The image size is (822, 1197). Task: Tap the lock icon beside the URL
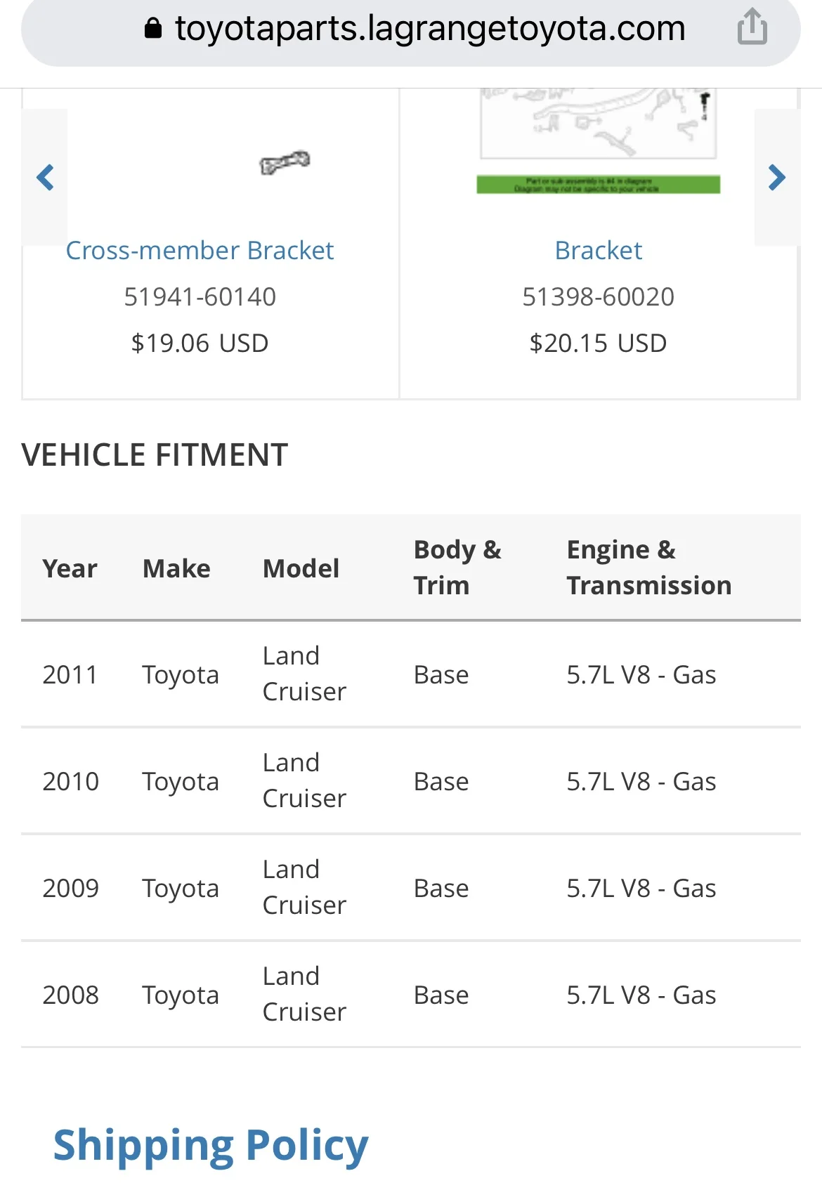point(152,29)
